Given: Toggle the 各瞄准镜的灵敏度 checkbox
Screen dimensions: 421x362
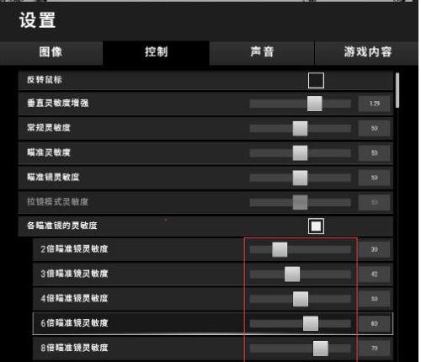Looking at the screenshot, I should pyautogui.click(x=316, y=226).
